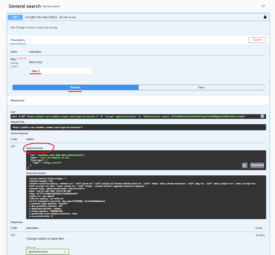Click the "change_control" type value
This screenshot has height=255, width=275.
pos(52,163)
